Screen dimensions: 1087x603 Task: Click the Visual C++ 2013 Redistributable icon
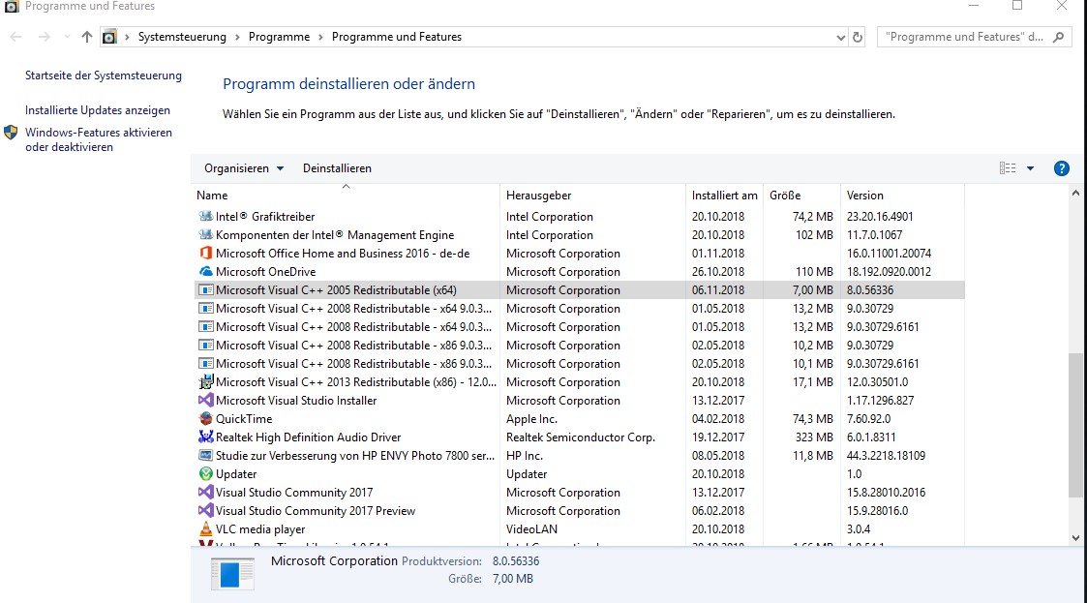[205, 382]
